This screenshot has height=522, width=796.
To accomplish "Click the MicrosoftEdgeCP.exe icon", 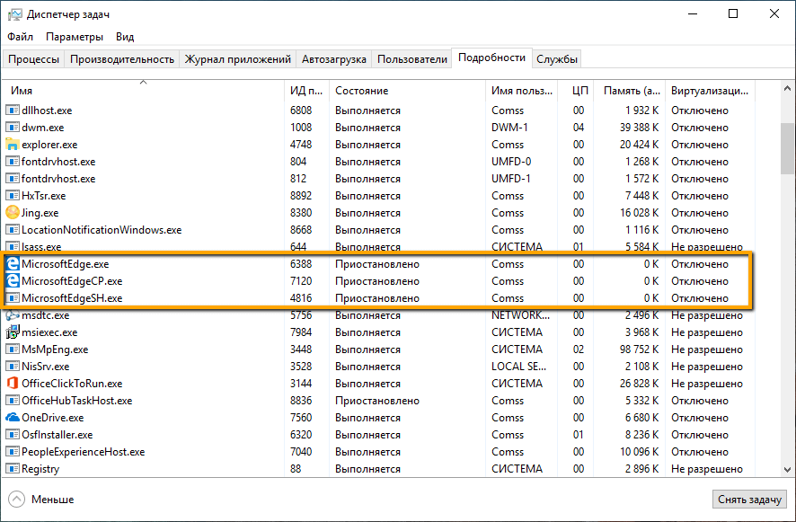I will click(11, 280).
